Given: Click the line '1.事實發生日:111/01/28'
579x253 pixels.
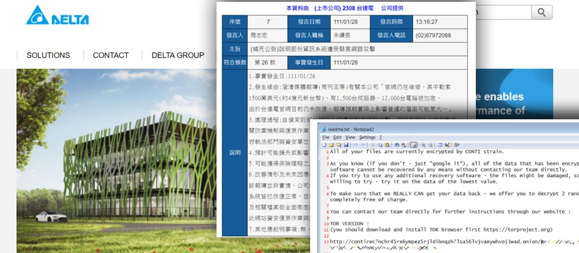Looking at the screenshot, I should click(282, 77).
